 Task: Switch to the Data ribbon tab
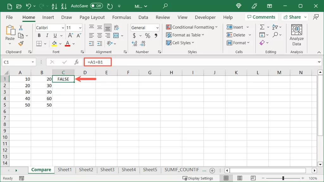pos(143,17)
